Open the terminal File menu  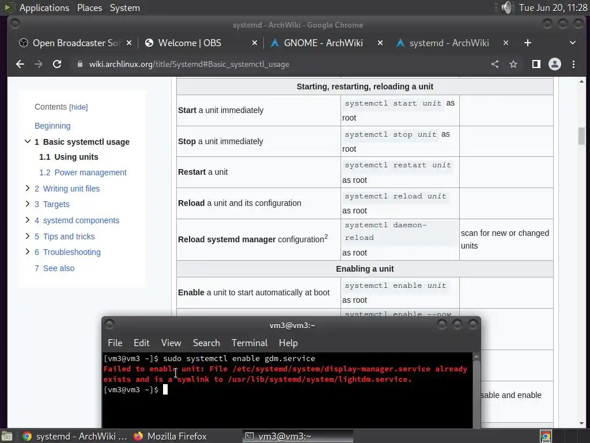tap(115, 343)
